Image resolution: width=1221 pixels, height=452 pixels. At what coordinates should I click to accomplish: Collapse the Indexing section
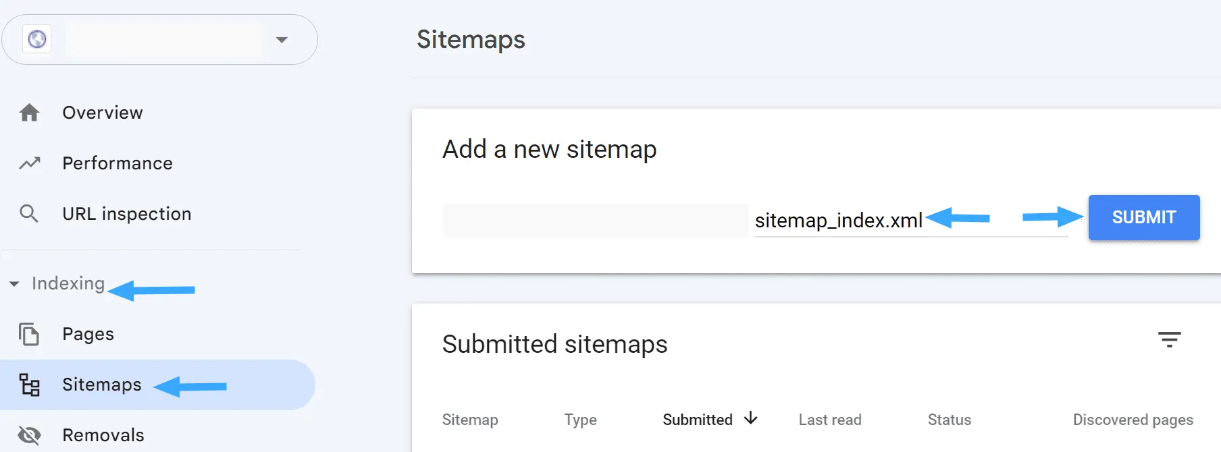15,283
